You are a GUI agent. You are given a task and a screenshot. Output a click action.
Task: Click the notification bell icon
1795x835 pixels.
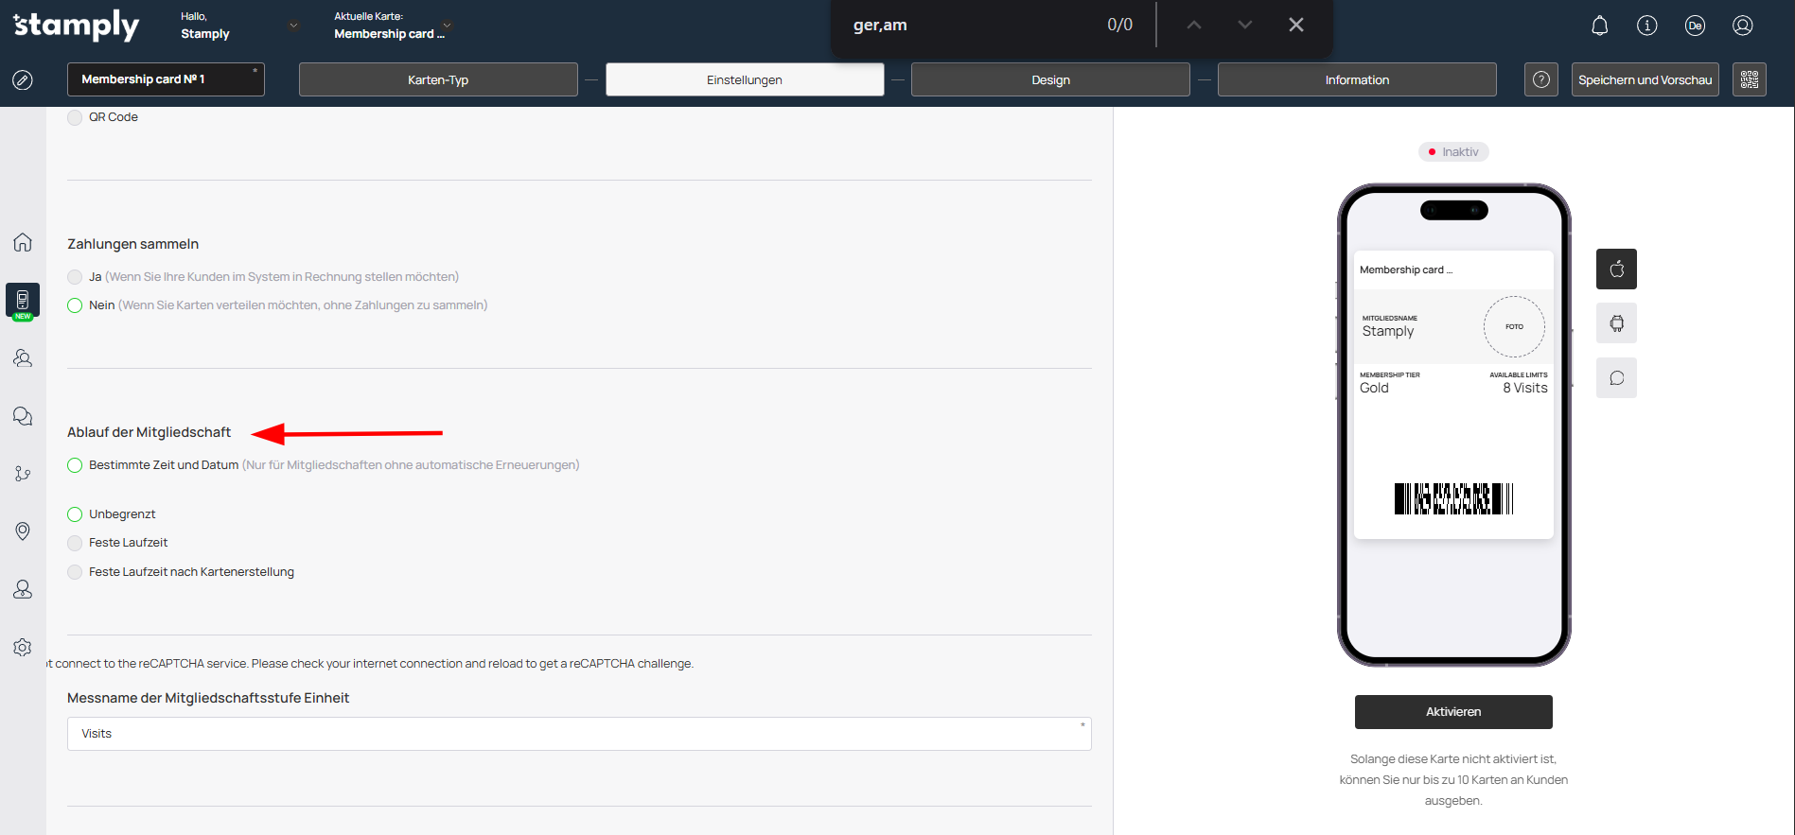pyautogui.click(x=1599, y=26)
